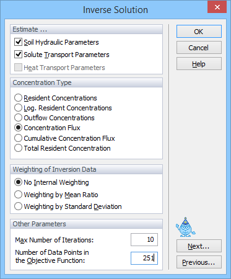Choose Weighting by Mean Ratio

pyautogui.click(x=18, y=195)
